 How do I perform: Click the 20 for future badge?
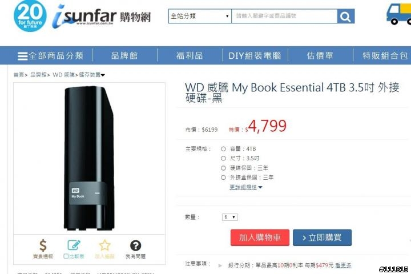click(x=30, y=16)
